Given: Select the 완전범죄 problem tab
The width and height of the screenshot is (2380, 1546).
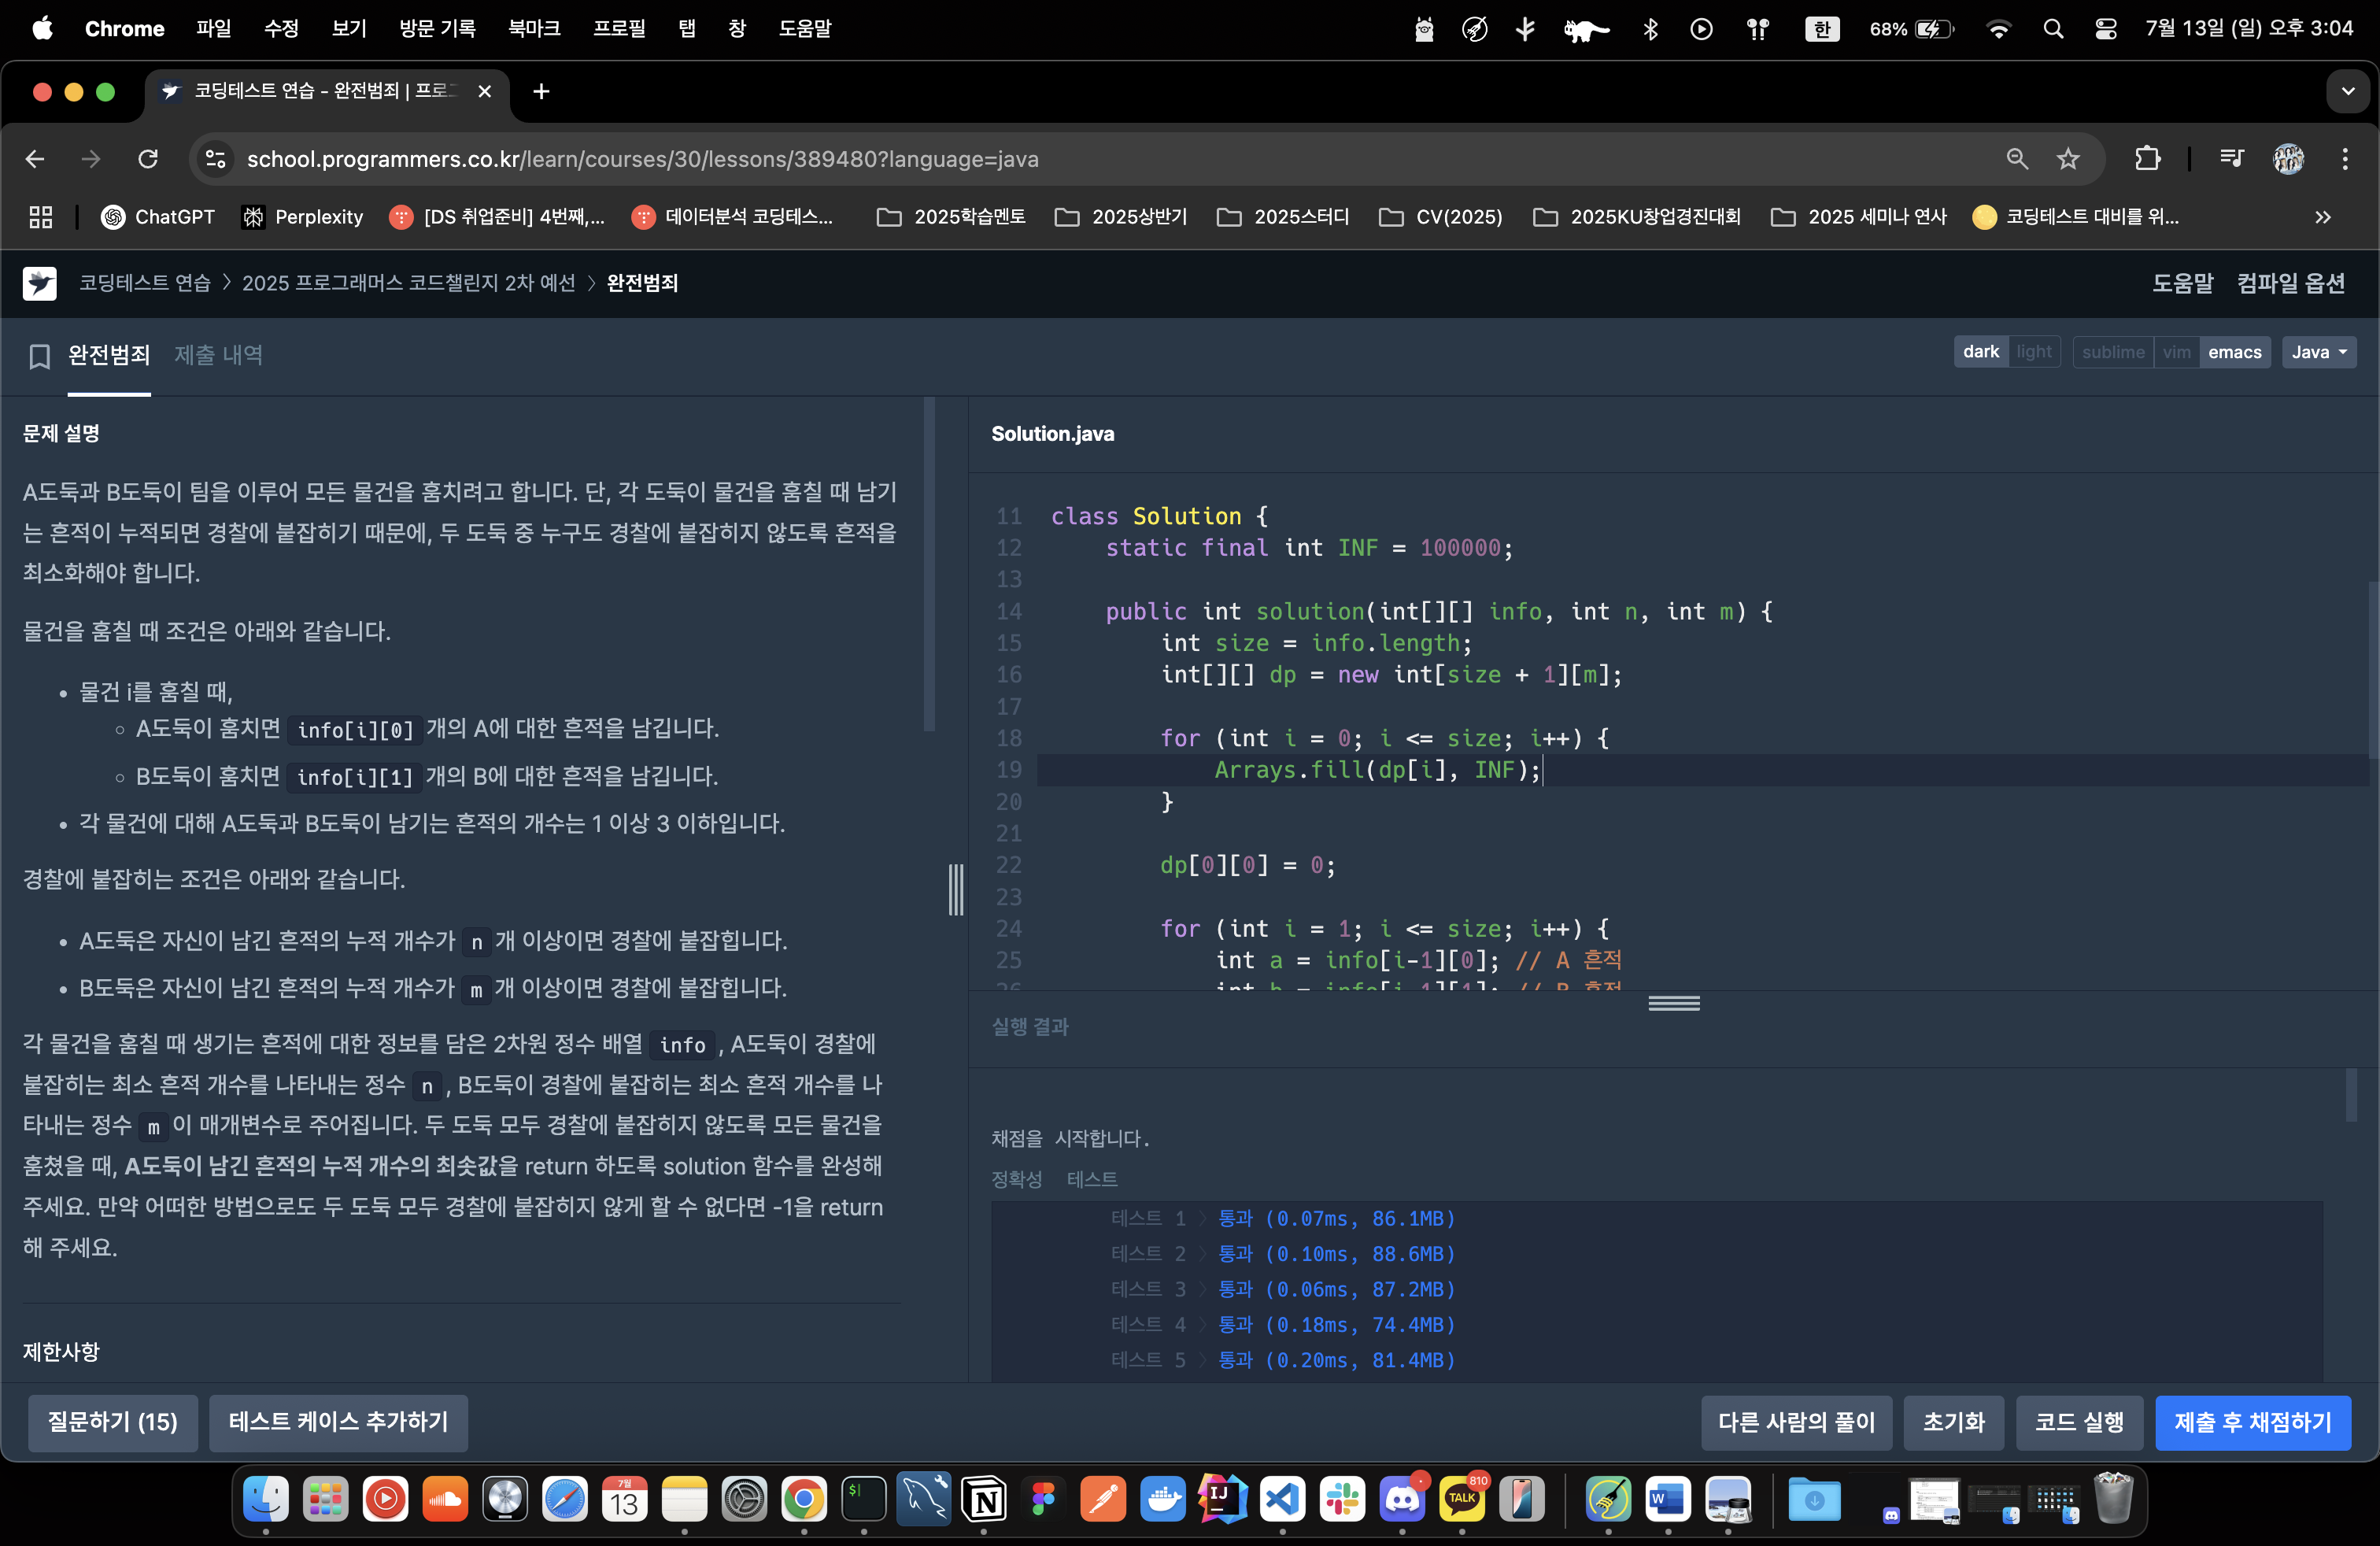Looking at the screenshot, I should pyautogui.click(x=109, y=355).
